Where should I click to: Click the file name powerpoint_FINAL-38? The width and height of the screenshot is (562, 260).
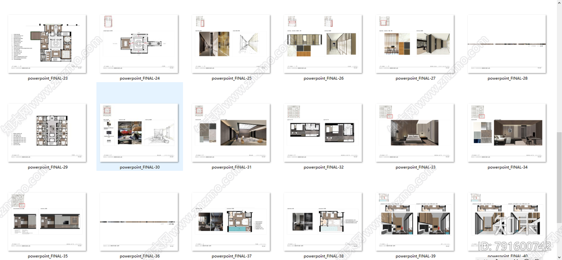pyautogui.click(x=324, y=256)
